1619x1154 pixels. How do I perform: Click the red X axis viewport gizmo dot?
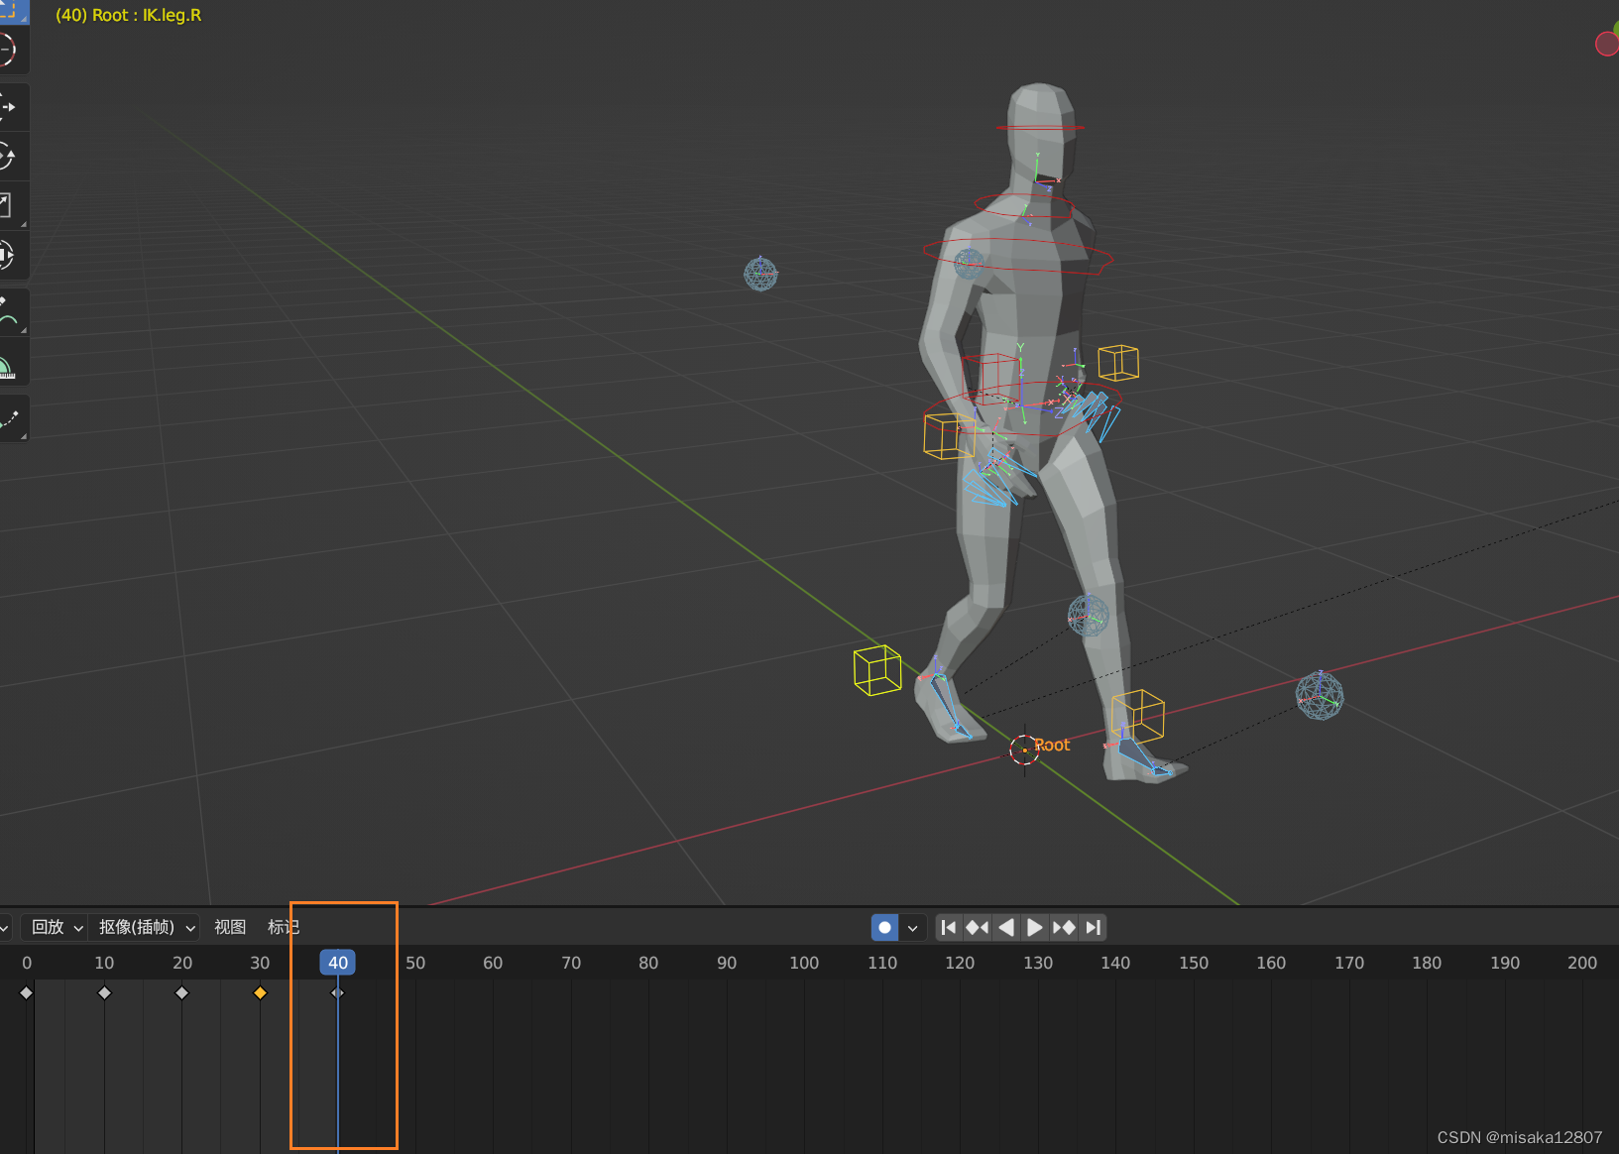1606,44
